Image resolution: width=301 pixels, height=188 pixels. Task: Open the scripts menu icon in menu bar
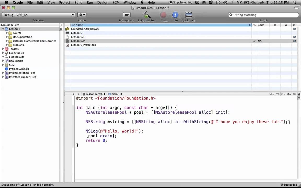point(142,3)
